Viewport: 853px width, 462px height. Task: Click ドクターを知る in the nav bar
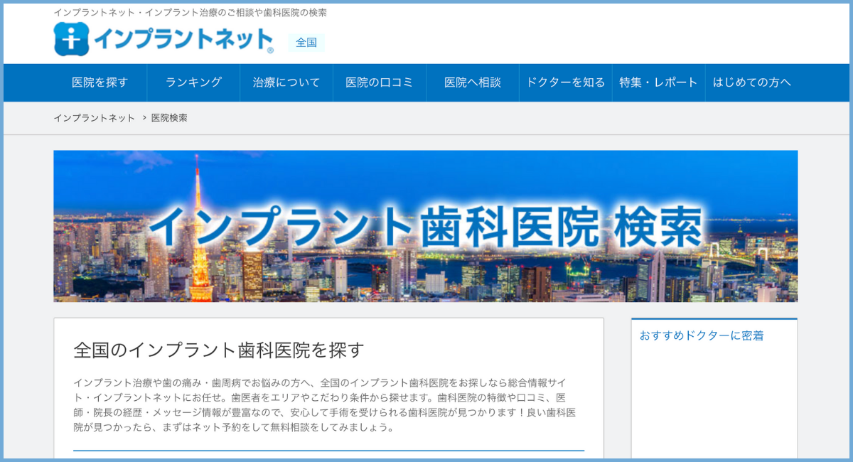click(566, 82)
